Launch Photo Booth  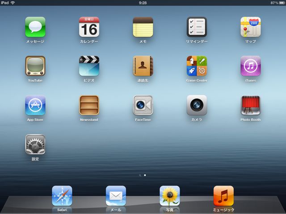(x=250, y=105)
